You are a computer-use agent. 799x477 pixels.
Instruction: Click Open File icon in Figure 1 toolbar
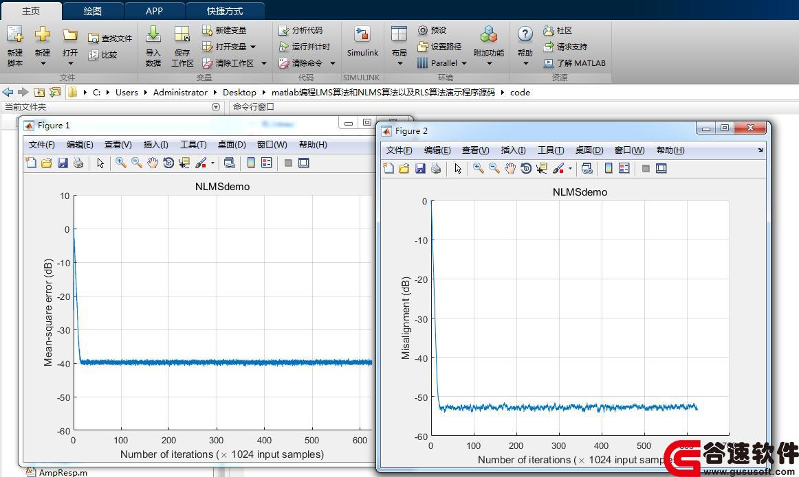point(46,163)
